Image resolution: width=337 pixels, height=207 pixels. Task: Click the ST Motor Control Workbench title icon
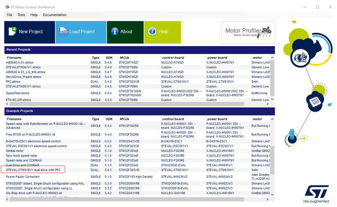pyautogui.click(x=7, y=7)
